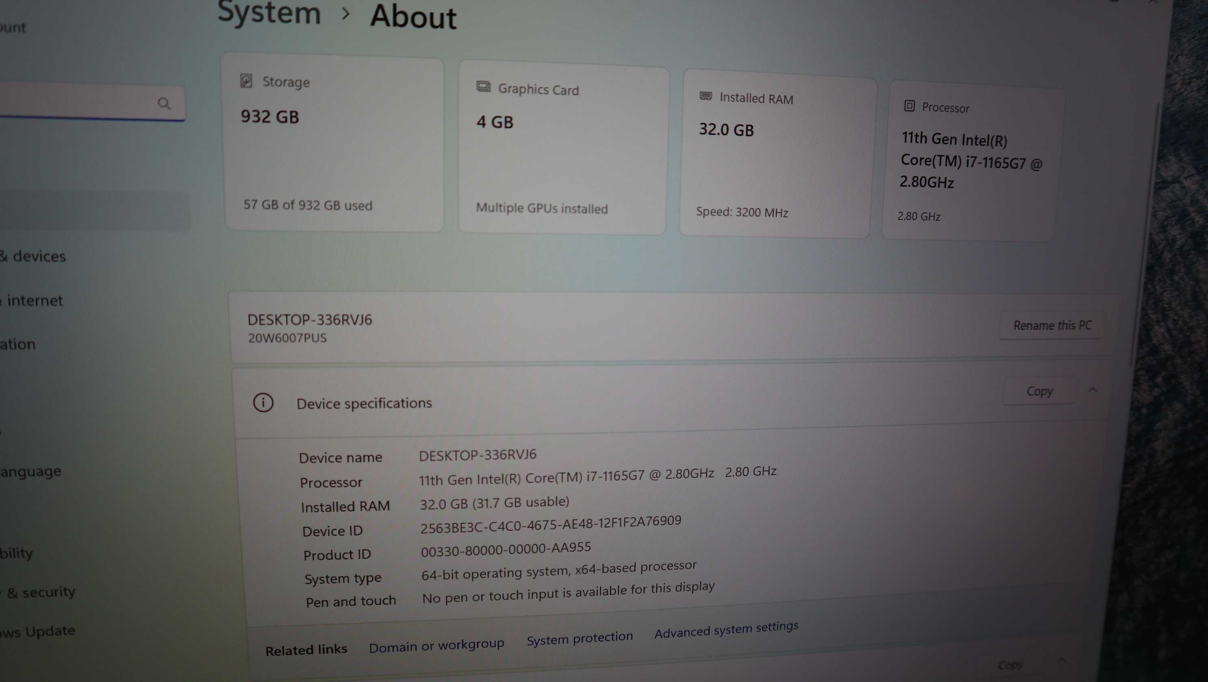The width and height of the screenshot is (1208, 682).
Task: Click the 'unt' account area in sidebar
Action: pyautogui.click(x=13, y=27)
